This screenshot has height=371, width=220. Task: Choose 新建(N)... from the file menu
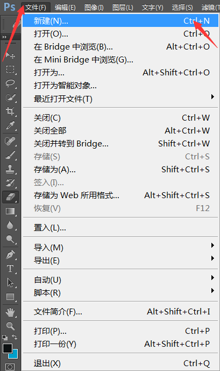[x=120, y=21]
